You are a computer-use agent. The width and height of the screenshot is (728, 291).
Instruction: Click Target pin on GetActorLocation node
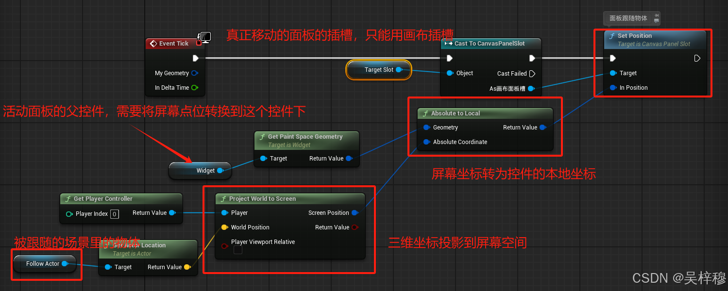(x=108, y=267)
